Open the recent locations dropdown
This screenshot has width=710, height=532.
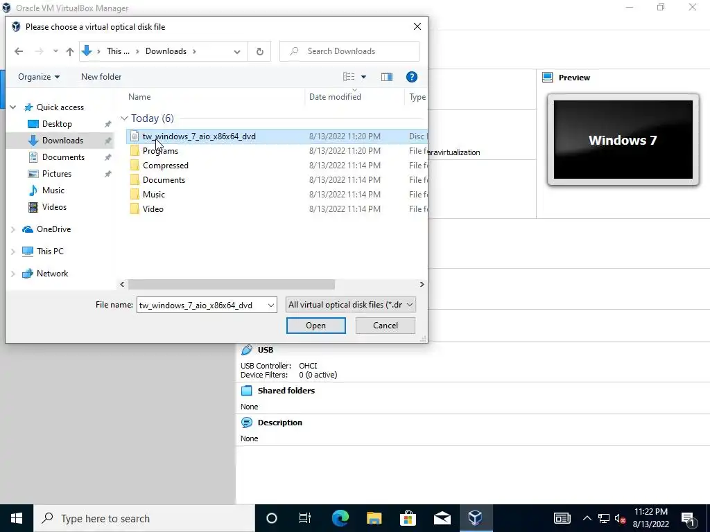coord(55,51)
